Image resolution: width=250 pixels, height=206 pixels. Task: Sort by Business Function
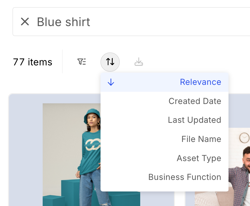[x=185, y=177]
